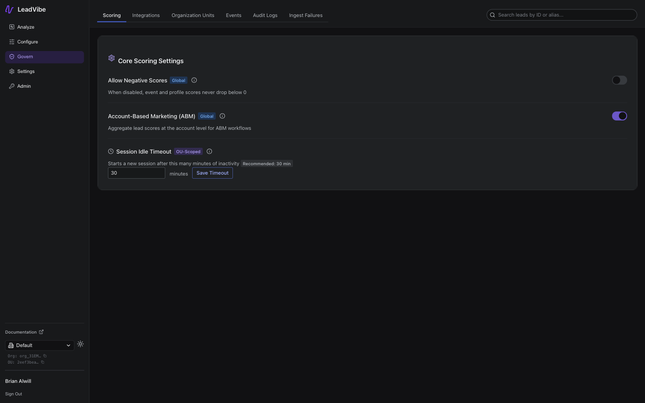This screenshot has height=403, width=645.
Task: Enable the Allow Negative Scores toggle
Action: (x=619, y=80)
